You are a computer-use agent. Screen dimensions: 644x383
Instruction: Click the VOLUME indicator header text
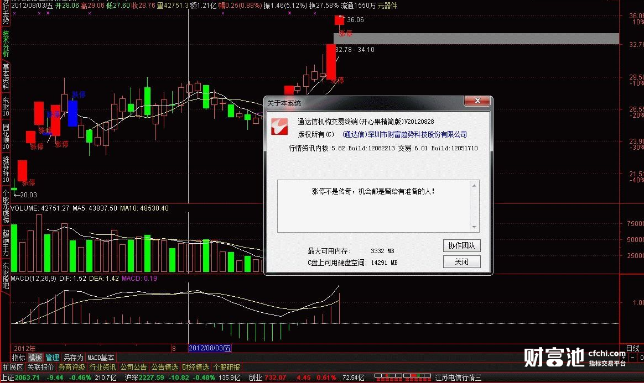(89, 208)
